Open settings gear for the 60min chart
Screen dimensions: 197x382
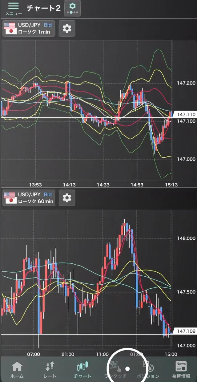(x=67, y=198)
